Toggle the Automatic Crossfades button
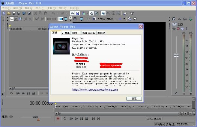Screen dimensions: 197x127 [x=77, y=13]
